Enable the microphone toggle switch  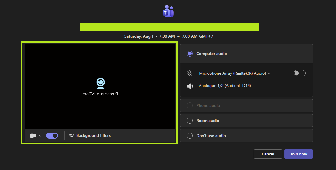pos(299,73)
